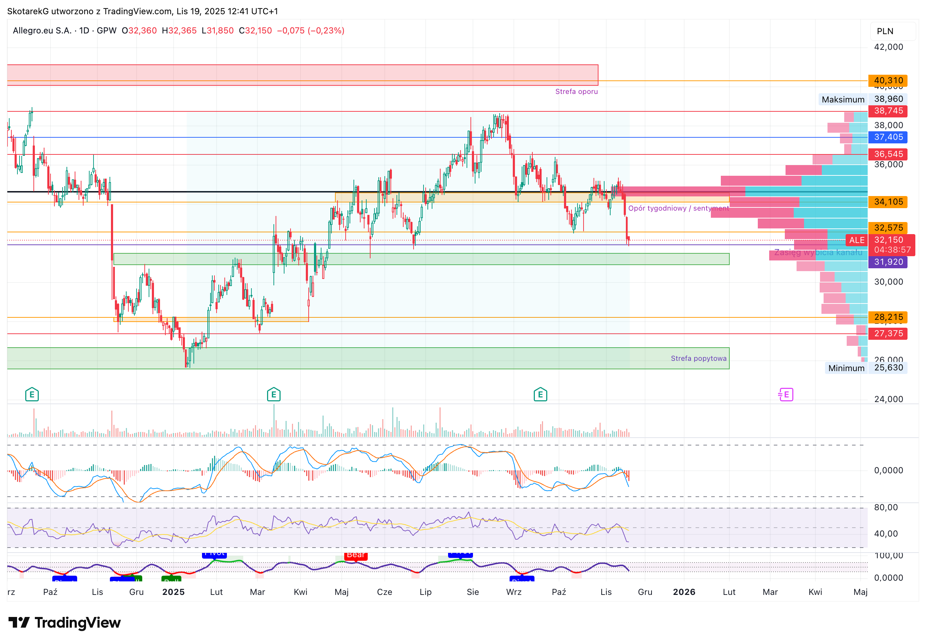Click the SkotarekG attribution line

click(142, 11)
